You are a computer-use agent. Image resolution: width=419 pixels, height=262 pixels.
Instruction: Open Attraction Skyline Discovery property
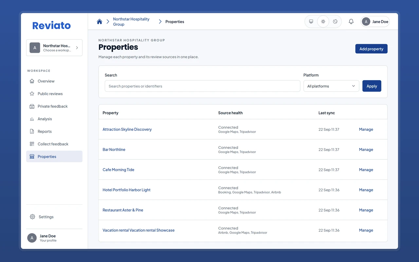[x=127, y=129]
